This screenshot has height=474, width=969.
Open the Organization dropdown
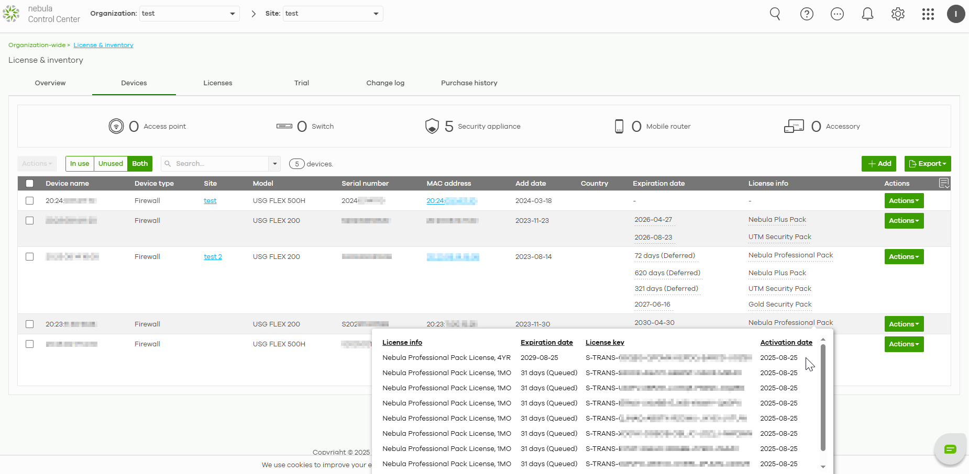(x=190, y=14)
